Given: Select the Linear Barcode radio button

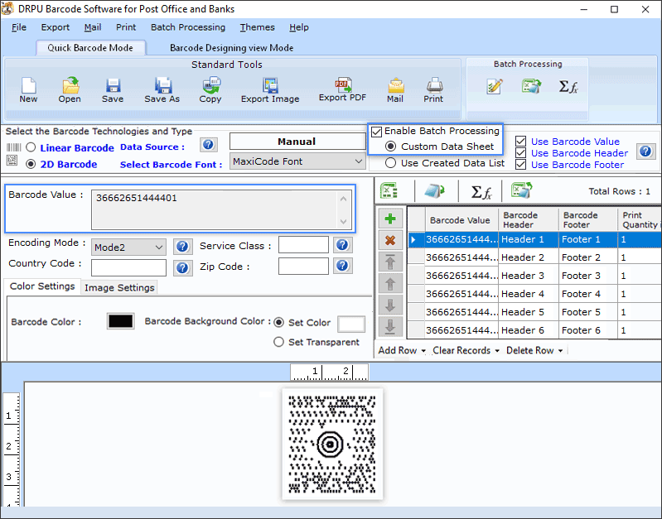Looking at the screenshot, I should [x=31, y=147].
